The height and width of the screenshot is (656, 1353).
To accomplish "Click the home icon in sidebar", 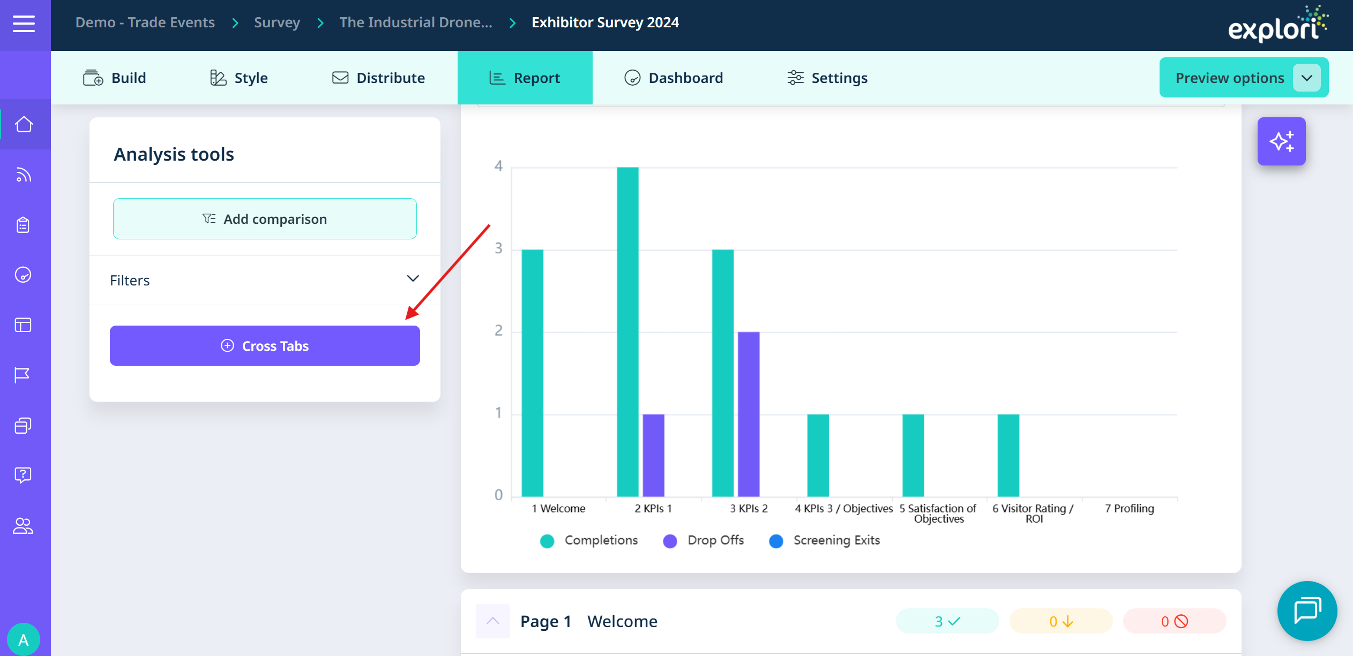I will click(x=24, y=124).
